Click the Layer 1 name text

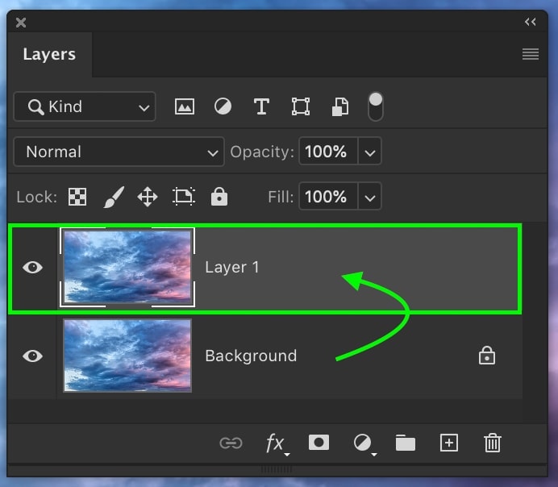(231, 267)
